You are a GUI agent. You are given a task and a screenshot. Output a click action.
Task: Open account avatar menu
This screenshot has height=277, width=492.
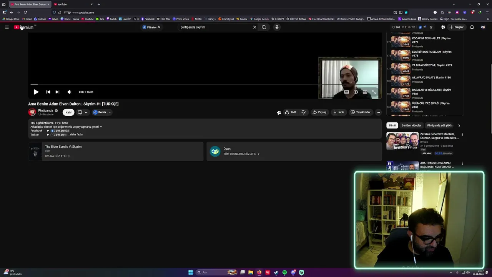pyautogui.click(x=483, y=27)
